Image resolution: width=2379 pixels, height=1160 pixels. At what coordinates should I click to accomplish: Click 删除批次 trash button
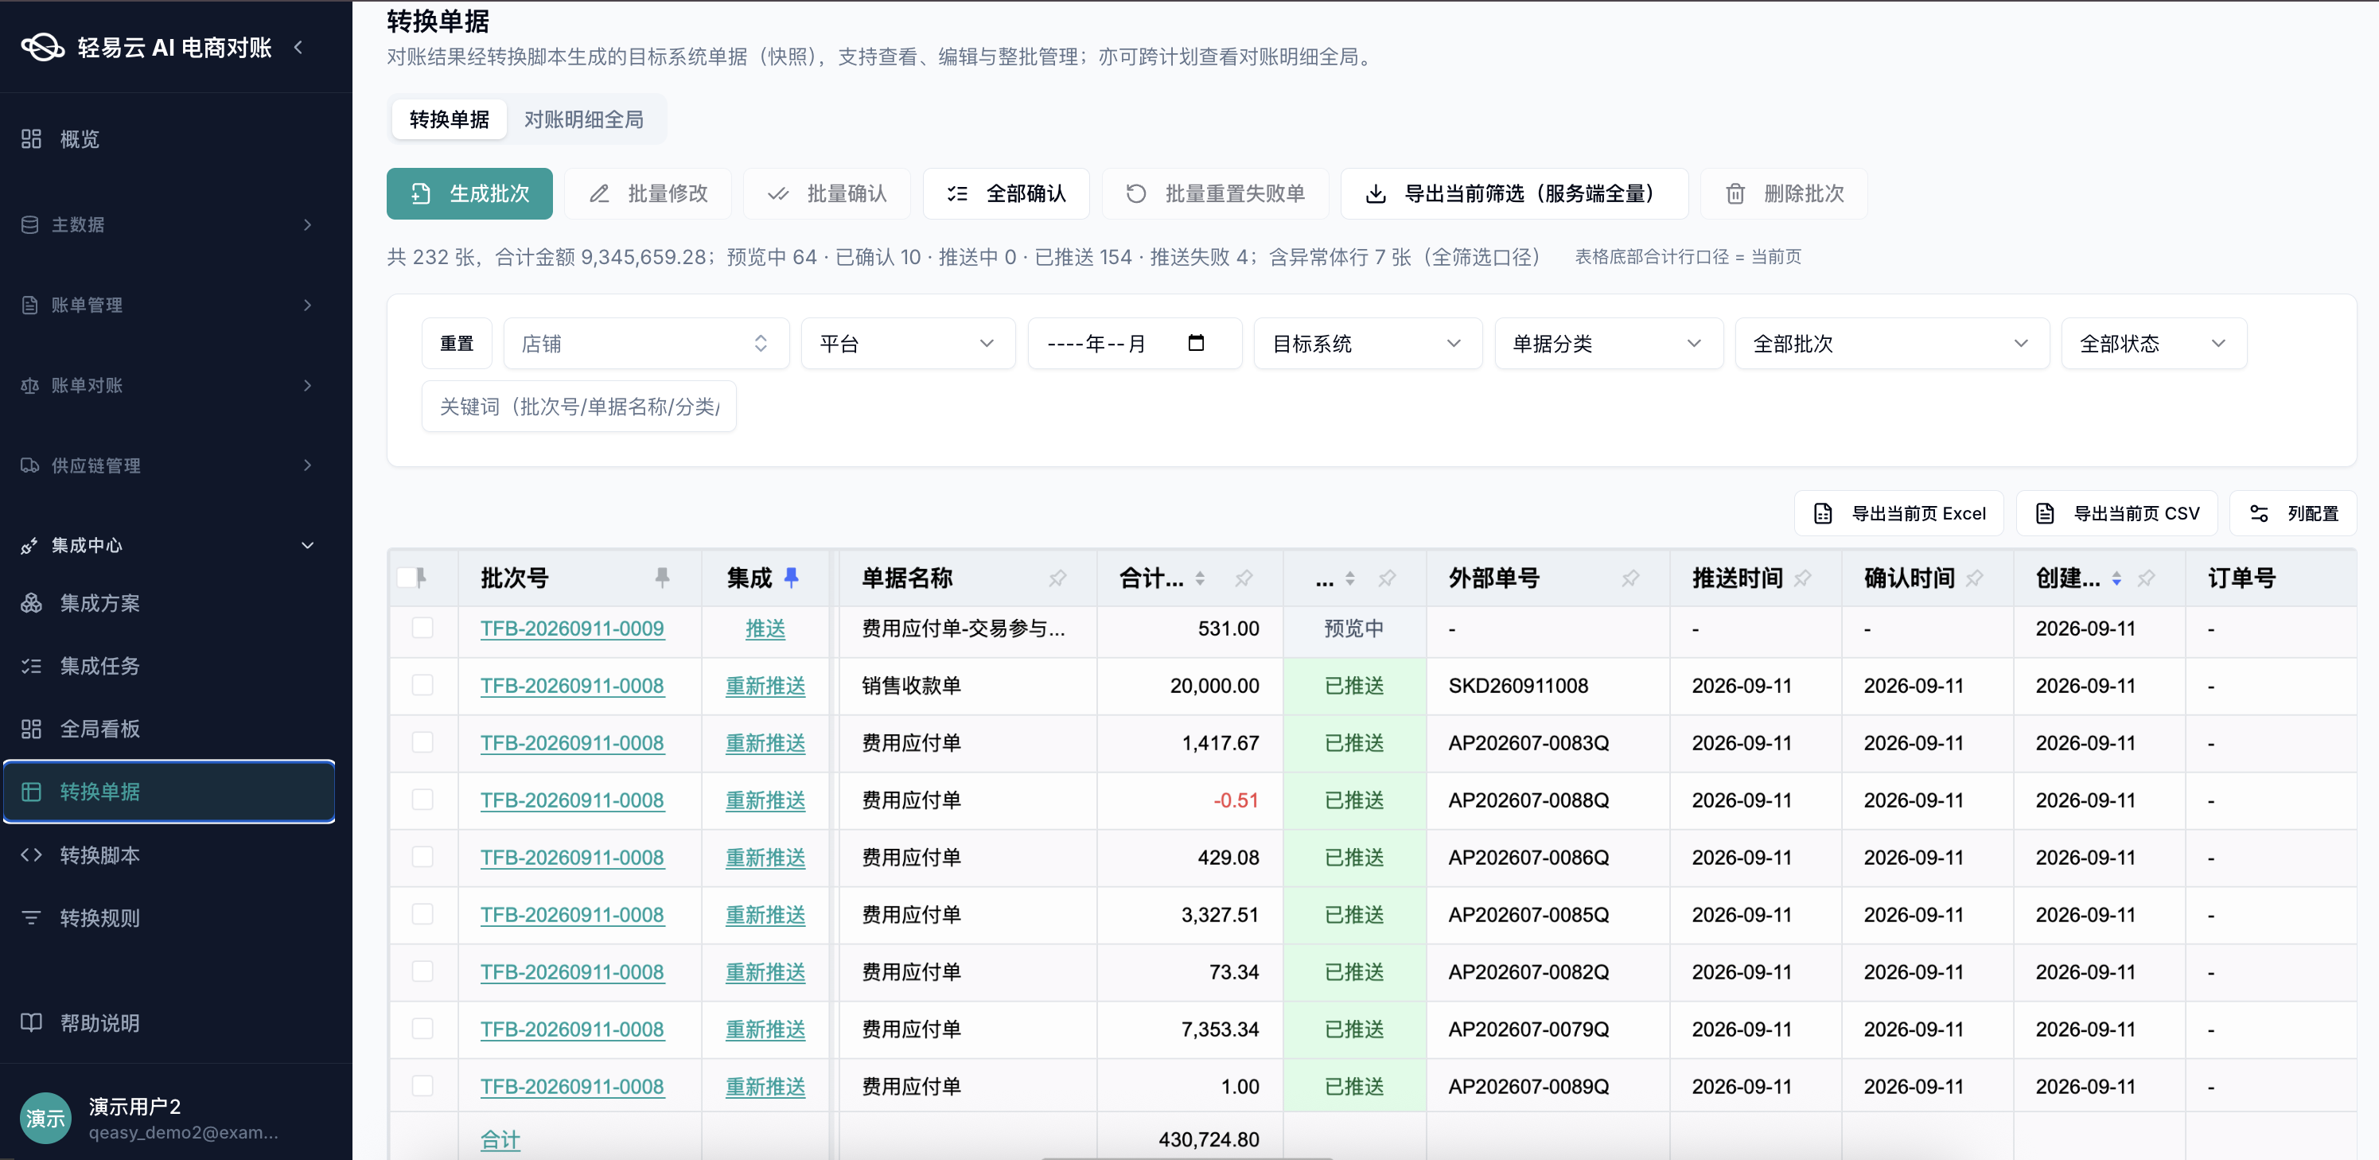pos(1784,193)
